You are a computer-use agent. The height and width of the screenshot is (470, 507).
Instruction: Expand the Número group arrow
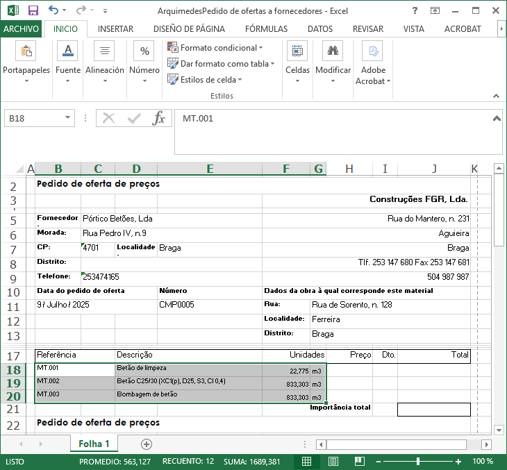(144, 81)
